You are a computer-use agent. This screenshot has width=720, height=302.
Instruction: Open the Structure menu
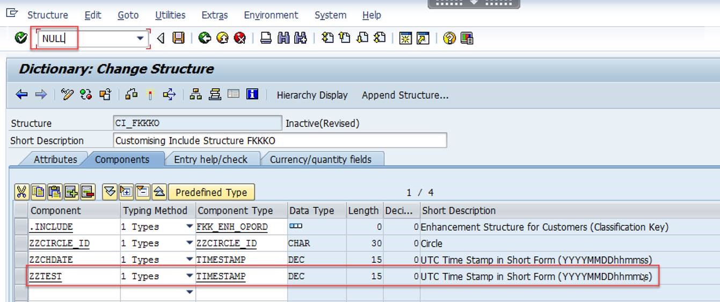(x=48, y=15)
